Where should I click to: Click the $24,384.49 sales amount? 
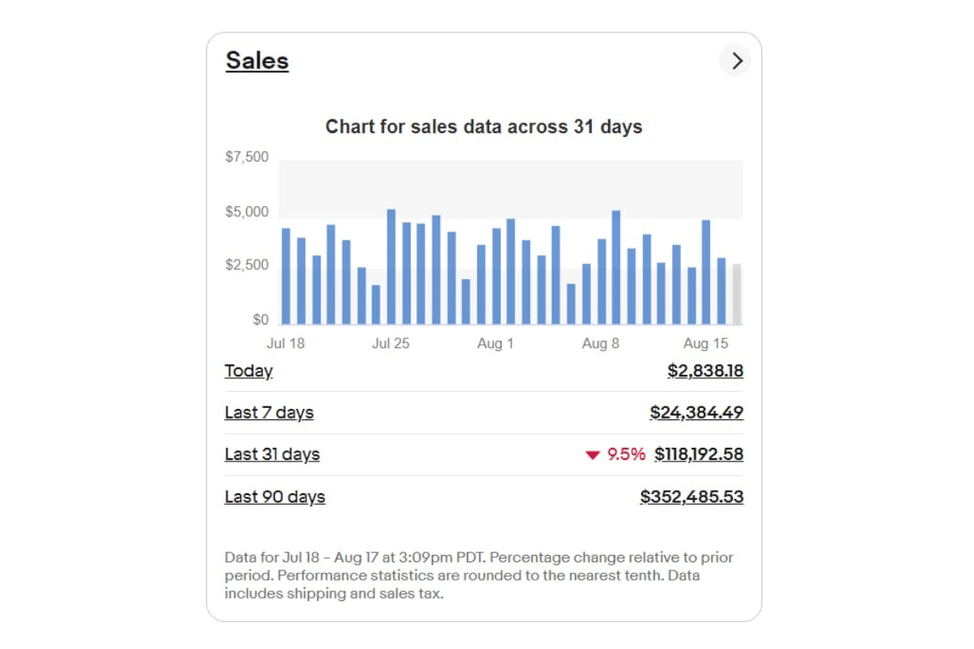click(x=696, y=412)
